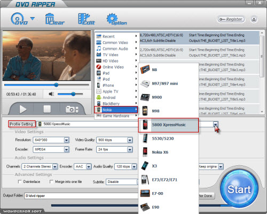Open the dropdown arrow beside DVD
Screen dimensions: 267x214
(33, 19)
